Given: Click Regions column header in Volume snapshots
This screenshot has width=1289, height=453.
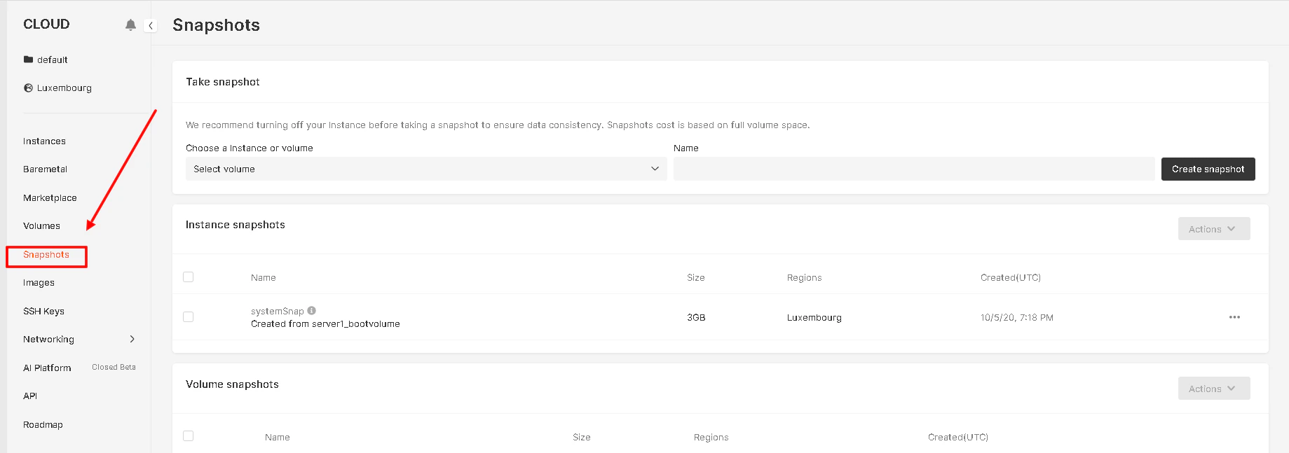Looking at the screenshot, I should pyautogui.click(x=711, y=437).
